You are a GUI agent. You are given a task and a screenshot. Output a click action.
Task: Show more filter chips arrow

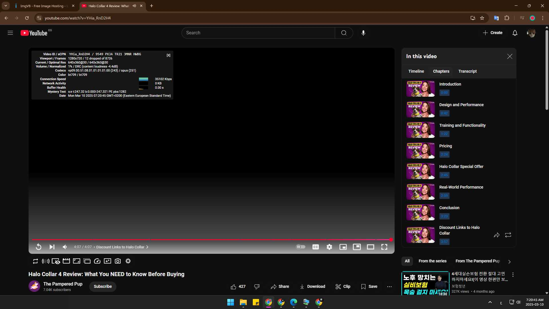[x=509, y=262]
